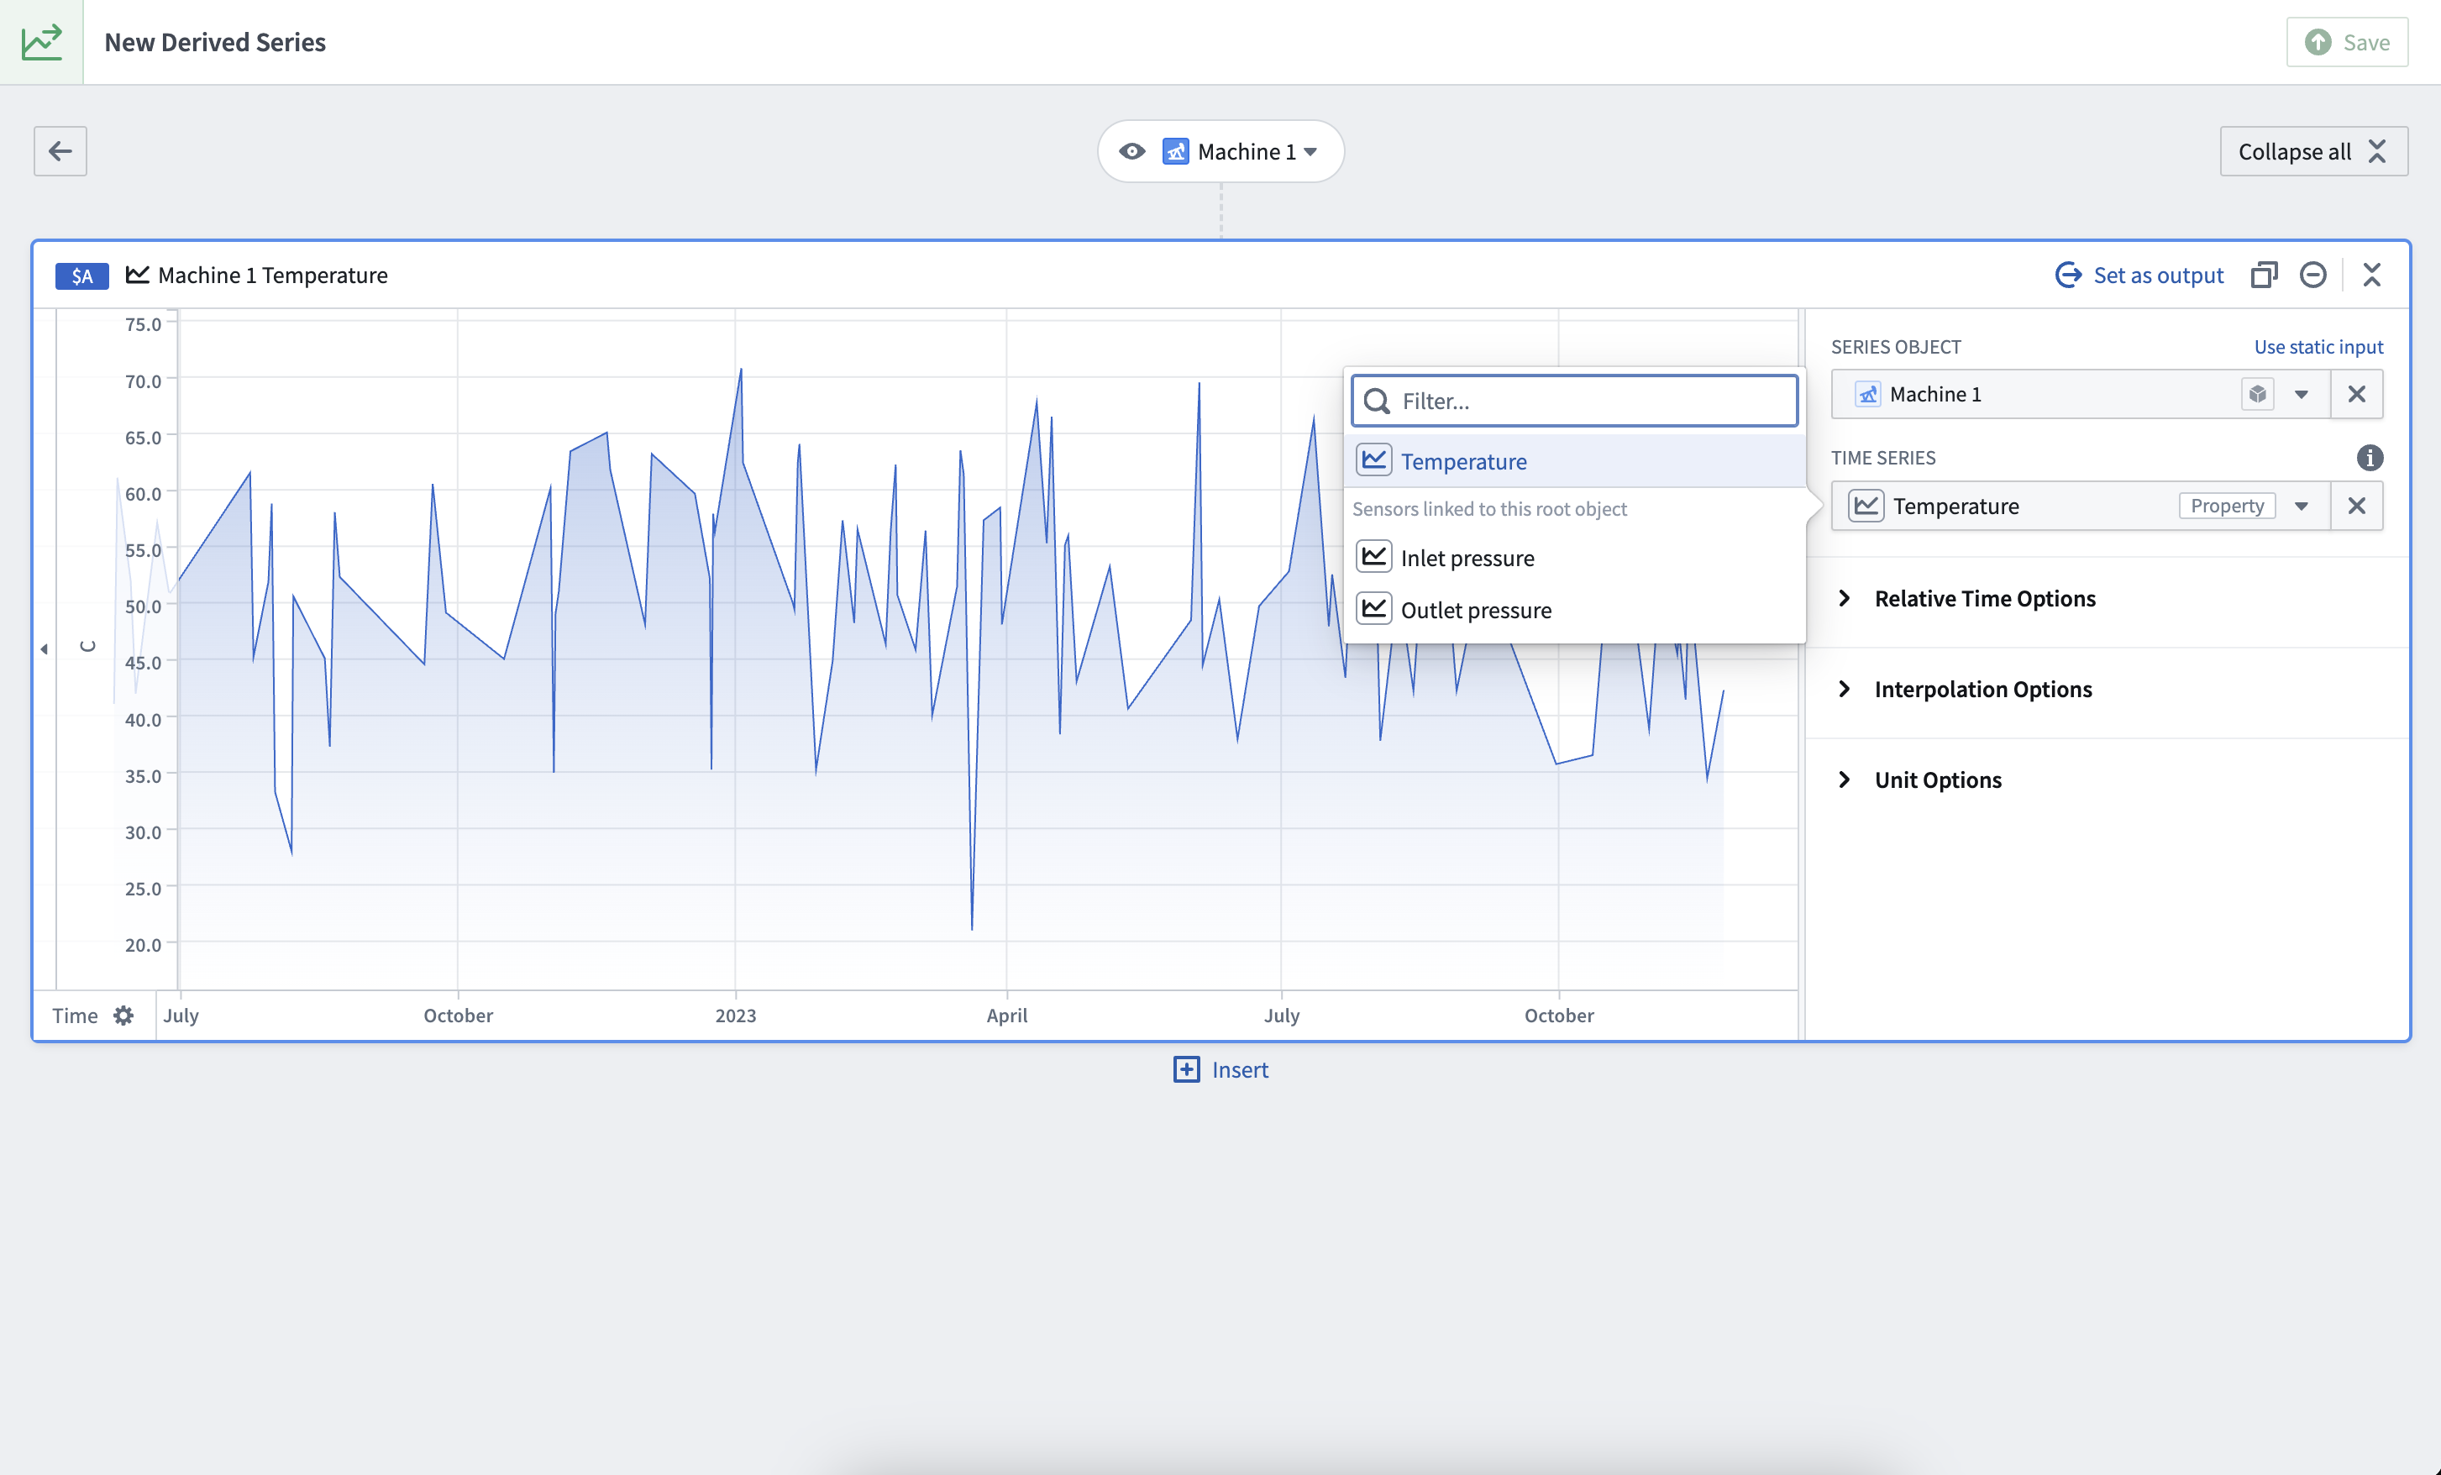Click Set as output
This screenshot has width=2441, height=1475.
(x=2139, y=276)
